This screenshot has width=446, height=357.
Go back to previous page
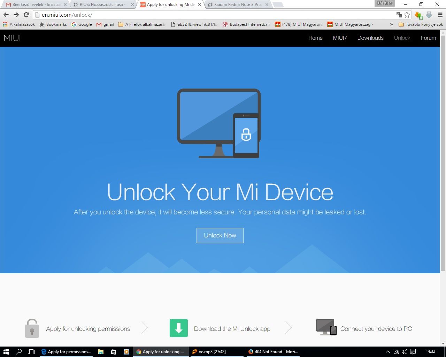click(6, 15)
